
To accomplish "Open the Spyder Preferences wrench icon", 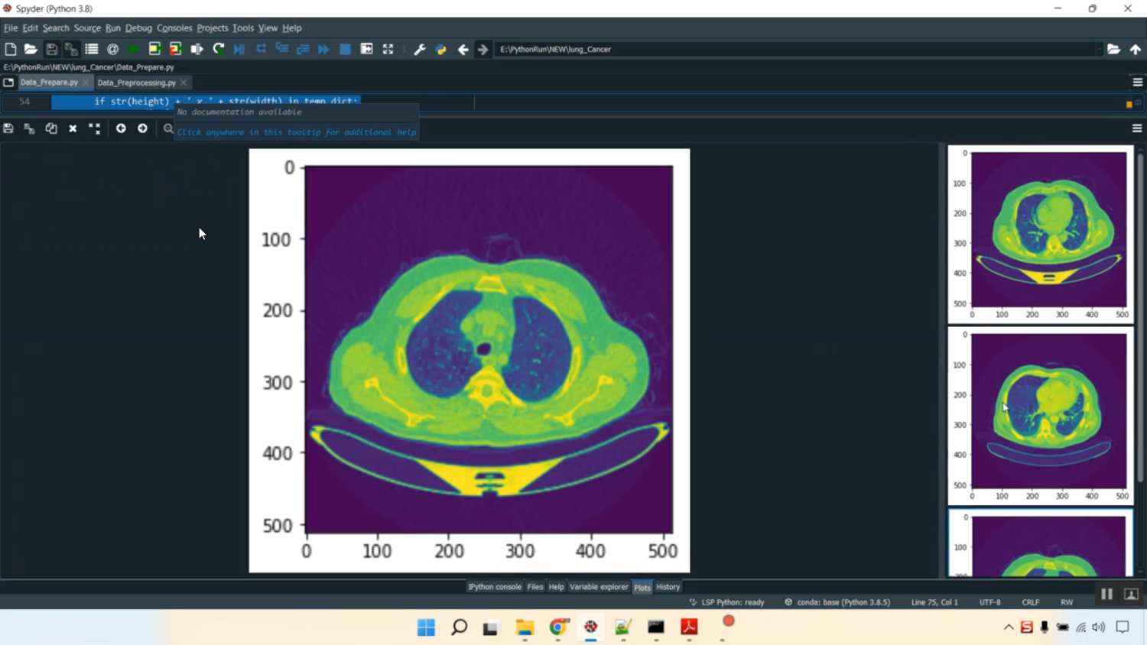I will pyautogui.click(x=419, y=49).
